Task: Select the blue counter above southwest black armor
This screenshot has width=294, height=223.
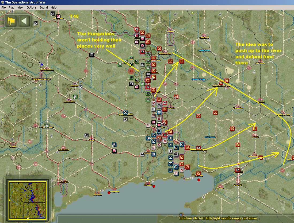Action: (114, 144)
